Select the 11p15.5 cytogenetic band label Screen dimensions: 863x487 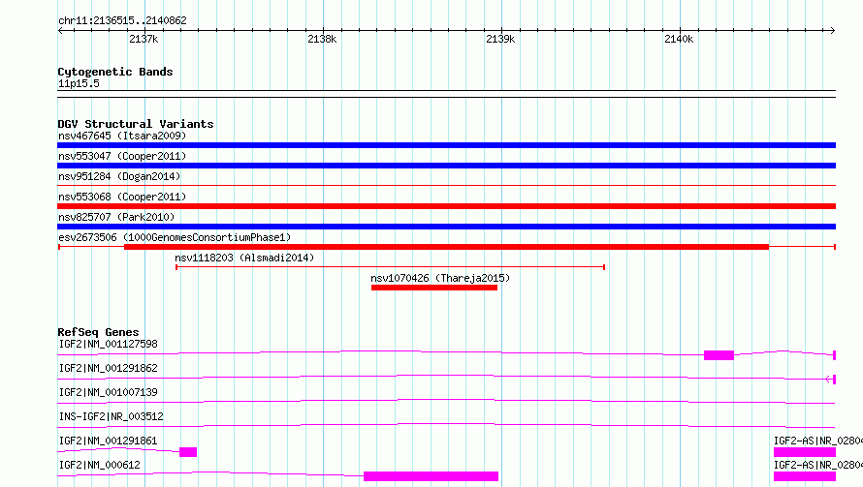click(x=79, y=83)
